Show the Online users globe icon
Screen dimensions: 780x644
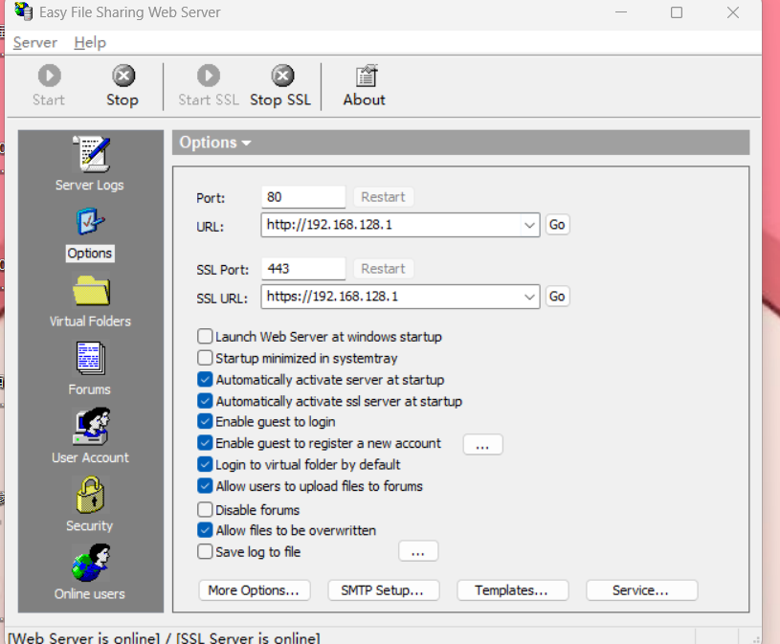[x=90, y=564]
